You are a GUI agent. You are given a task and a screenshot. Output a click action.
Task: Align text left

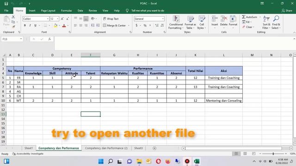(75, 25)
